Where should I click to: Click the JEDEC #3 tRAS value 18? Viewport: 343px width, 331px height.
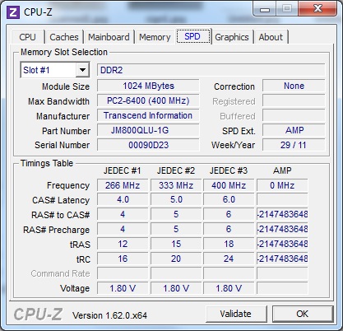pyautogui.click(x=229, y=244)
